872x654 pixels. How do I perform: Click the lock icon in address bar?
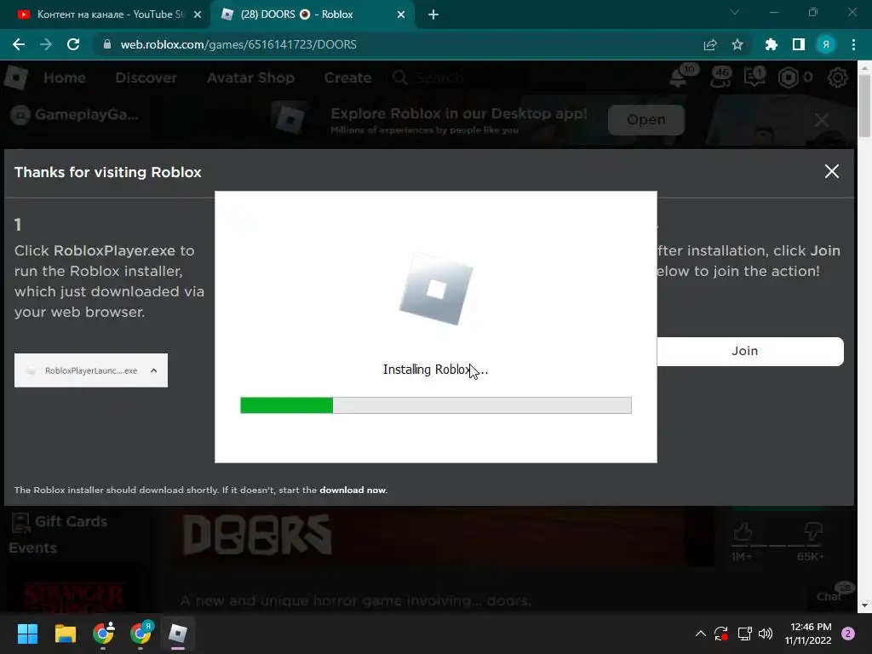(107, 44)
